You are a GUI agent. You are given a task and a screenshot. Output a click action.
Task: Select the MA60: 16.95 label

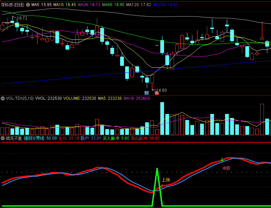click(x=113, y=5)
